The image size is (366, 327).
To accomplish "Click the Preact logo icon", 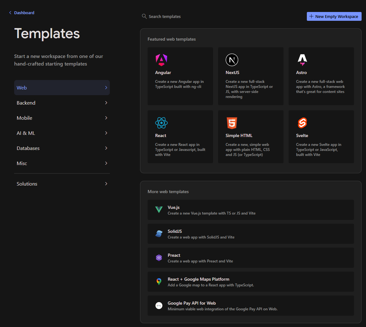I will pyautogui.click(x=159, y=258).
